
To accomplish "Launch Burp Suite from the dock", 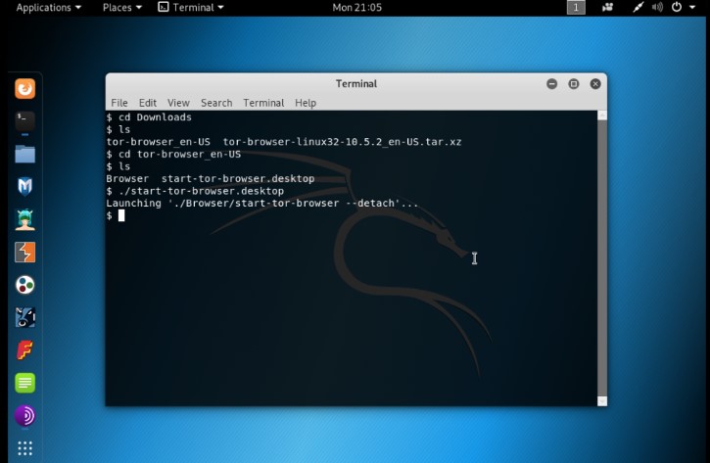I will point(24,253).
